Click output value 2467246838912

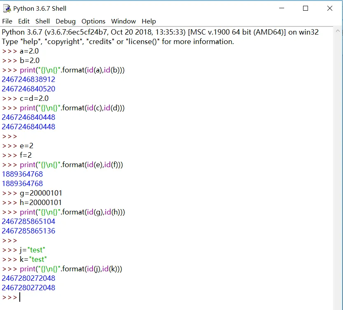tap(28, 79)
